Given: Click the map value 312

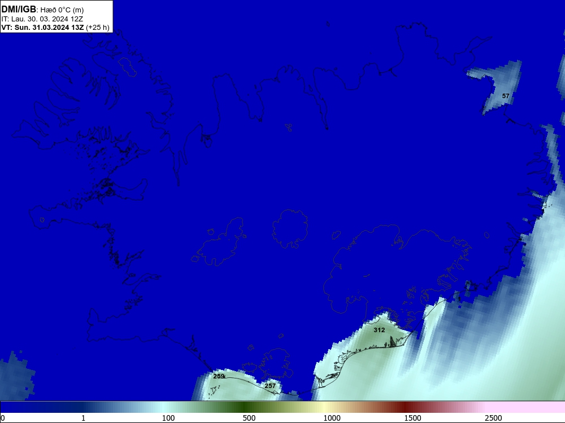Looking at the screenshot, I should [x=379, y=330].
